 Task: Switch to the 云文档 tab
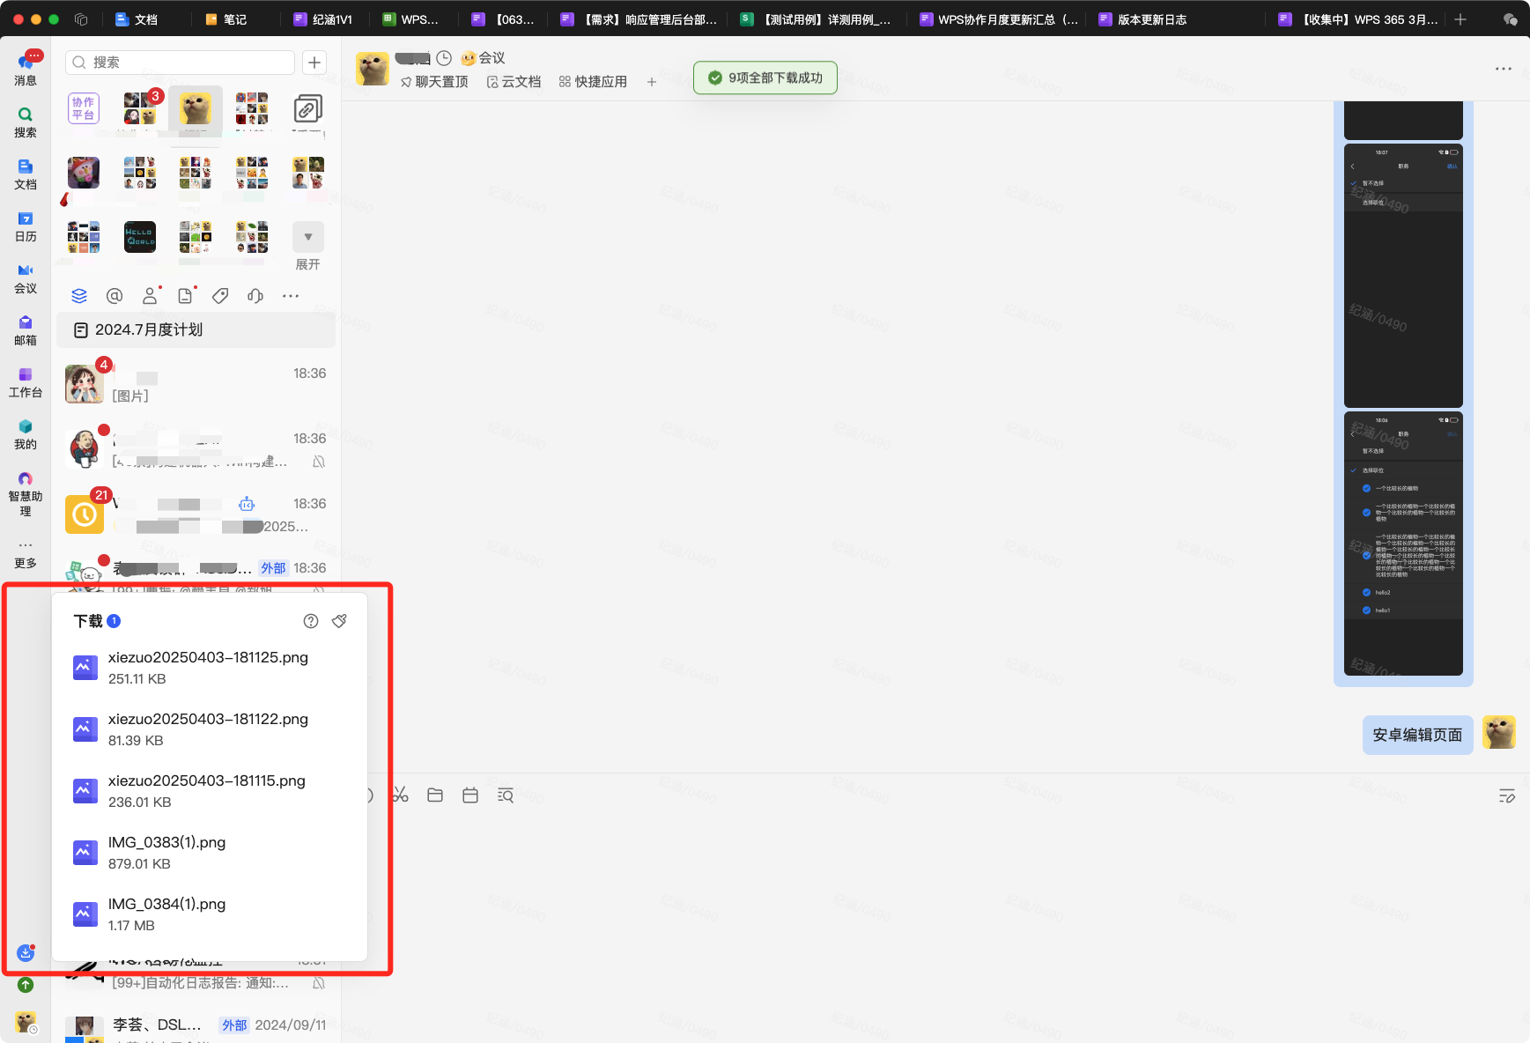tap(514, 82)
